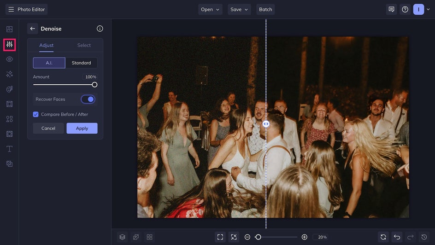The height and width of the screenshot is (245, 435).
Task: Open the Overlays sidebar tool
Action: tap(9, 134)
